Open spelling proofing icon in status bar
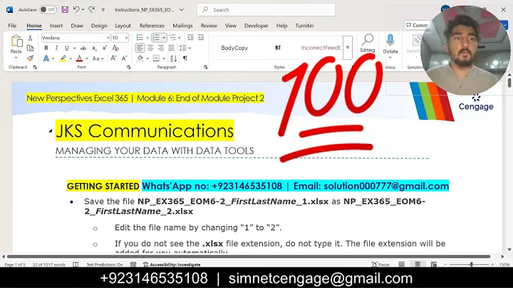The height and width of the screenshot is (288, 513). pos(76,264)
